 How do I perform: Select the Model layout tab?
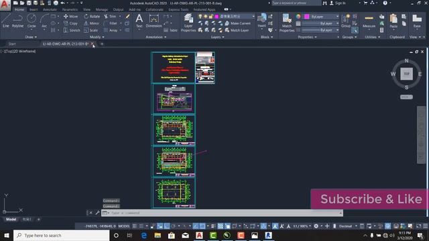click(11, 219)
